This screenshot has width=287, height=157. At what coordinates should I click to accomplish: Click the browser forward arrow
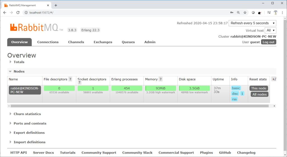click(x=11, y=13)
